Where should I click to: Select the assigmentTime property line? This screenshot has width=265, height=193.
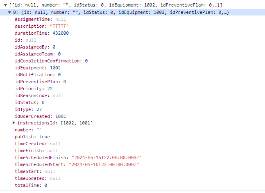tap(40, 19)
